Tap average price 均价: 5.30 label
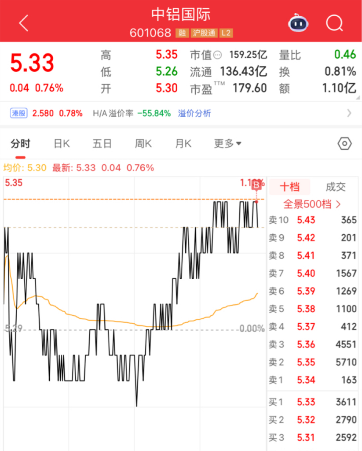The image size is (362, 451). [25, 168]
